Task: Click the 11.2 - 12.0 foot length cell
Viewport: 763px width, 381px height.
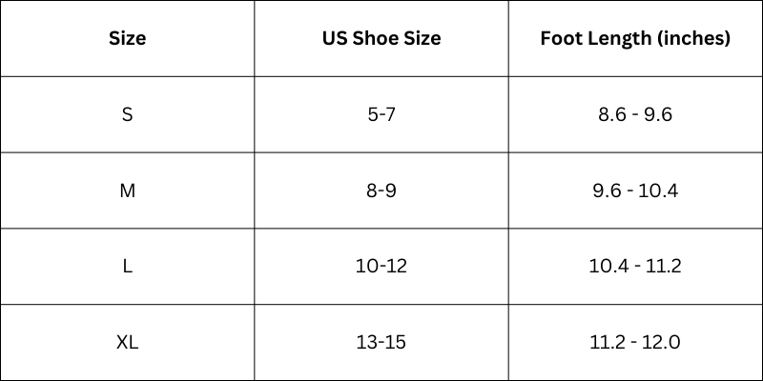Action: [635, 343]
